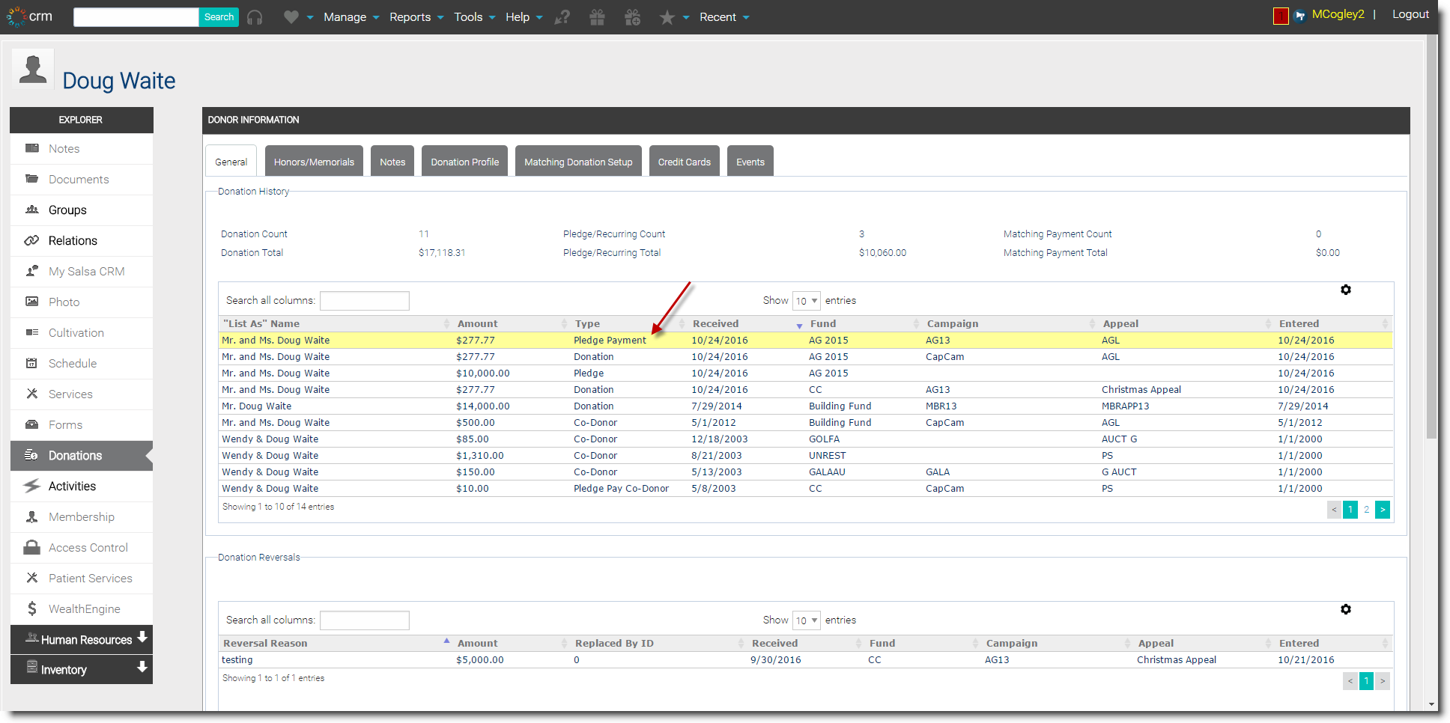Click the teal Search button

coord(219,17)
